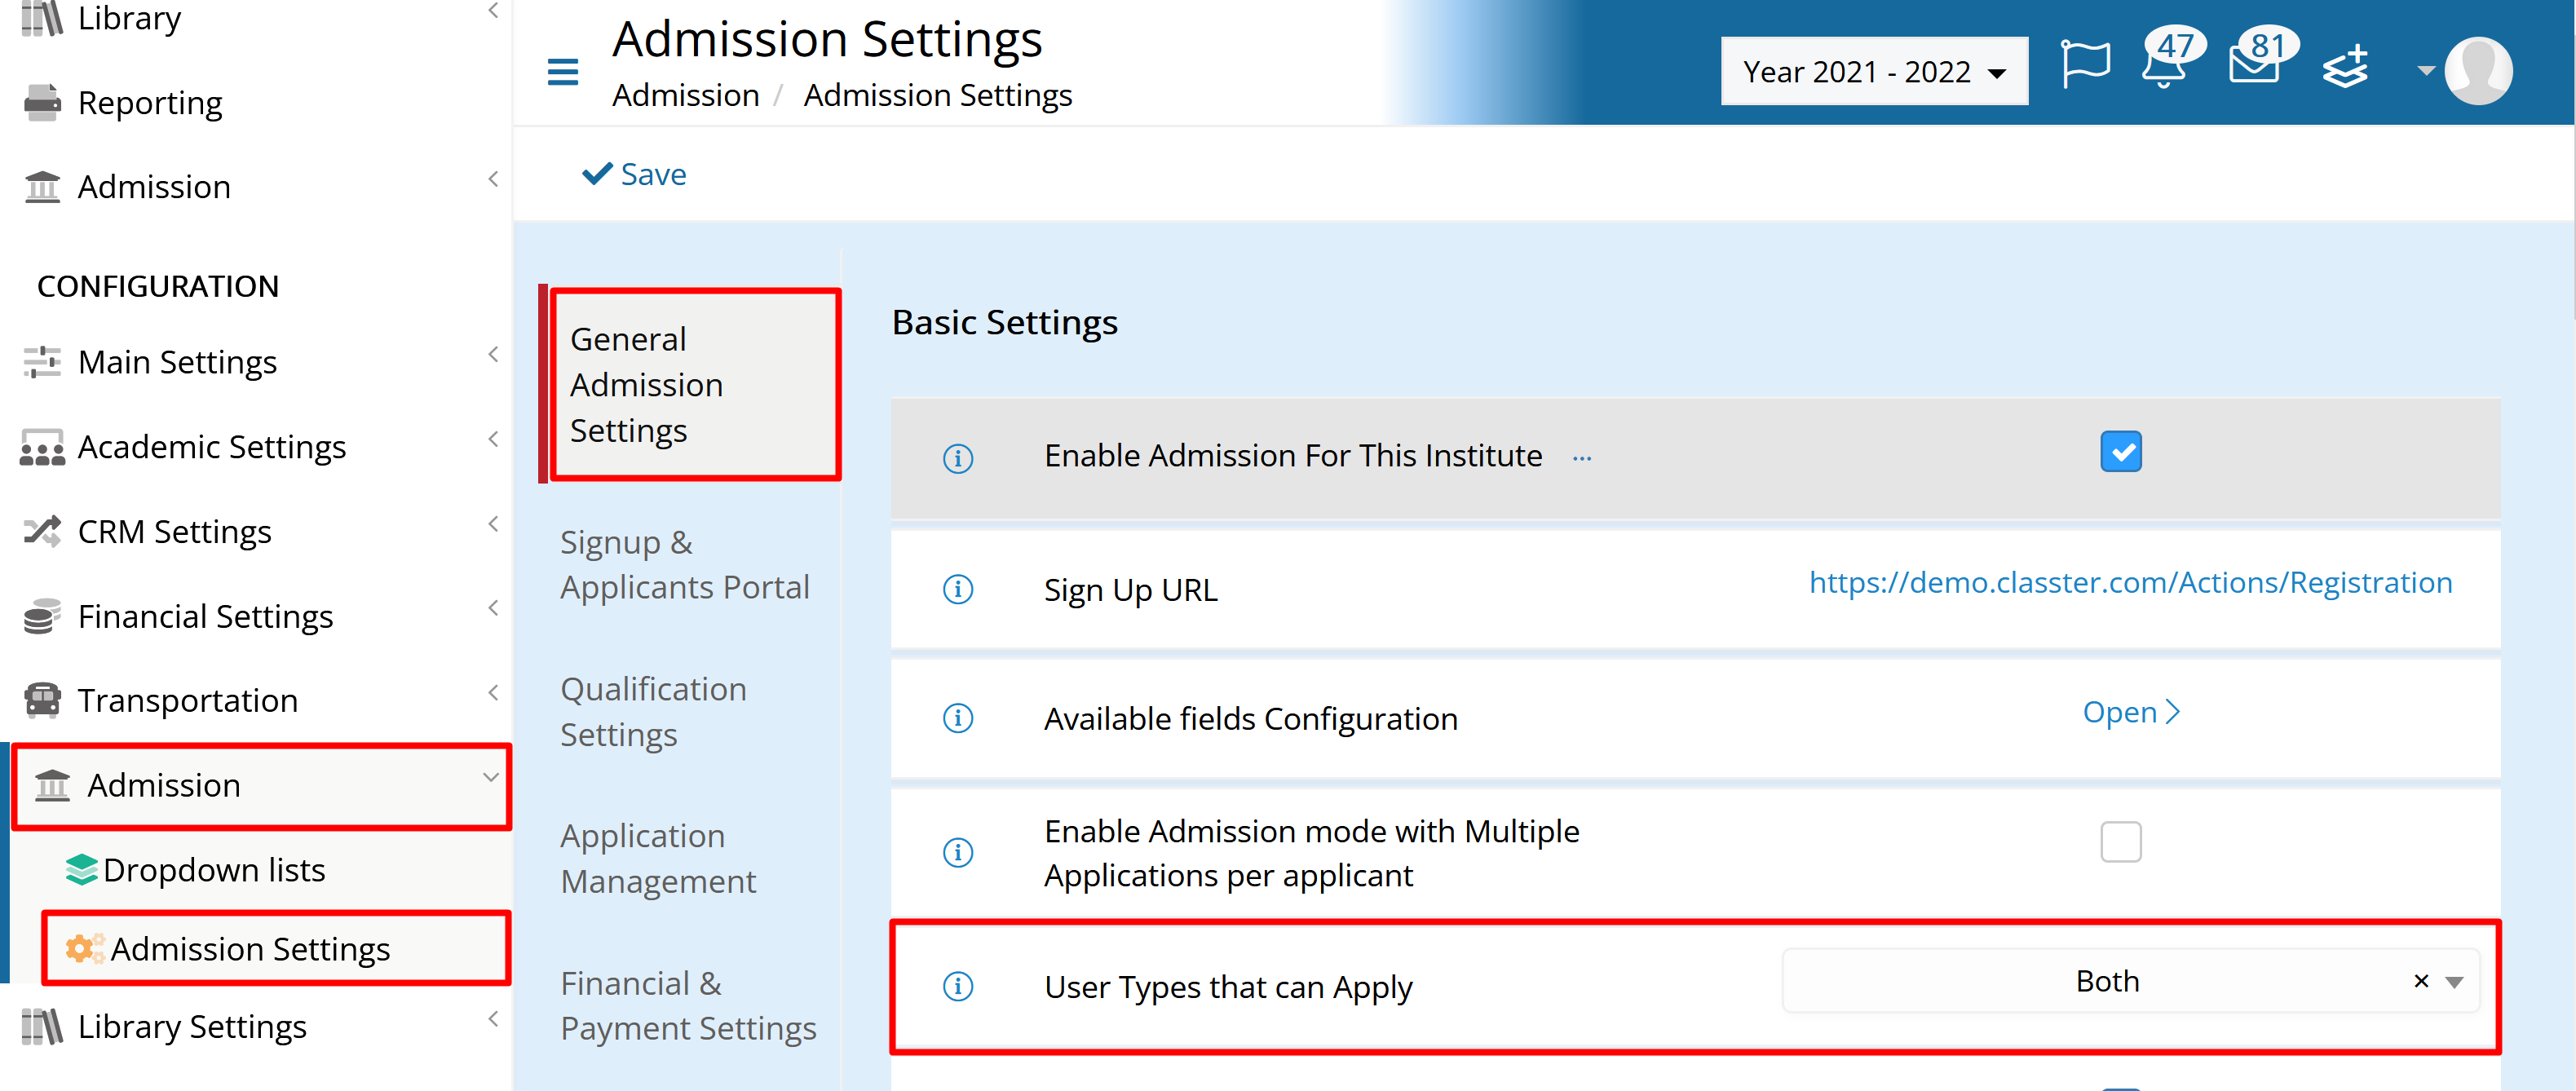Image resolution: width=2576 pixels, height=1091 pixels.
Task: Collapse the Admission configuration menu
Action: pyautogui.click(x=262, y=786)
